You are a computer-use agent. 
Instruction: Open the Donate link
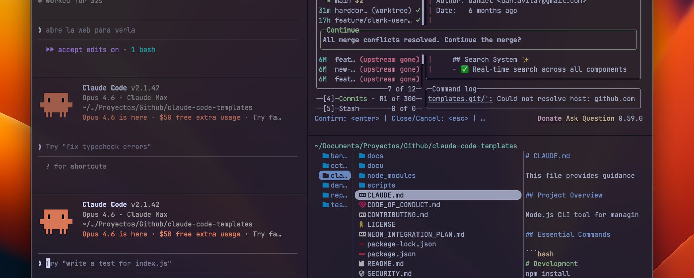(x=549, y=118)
